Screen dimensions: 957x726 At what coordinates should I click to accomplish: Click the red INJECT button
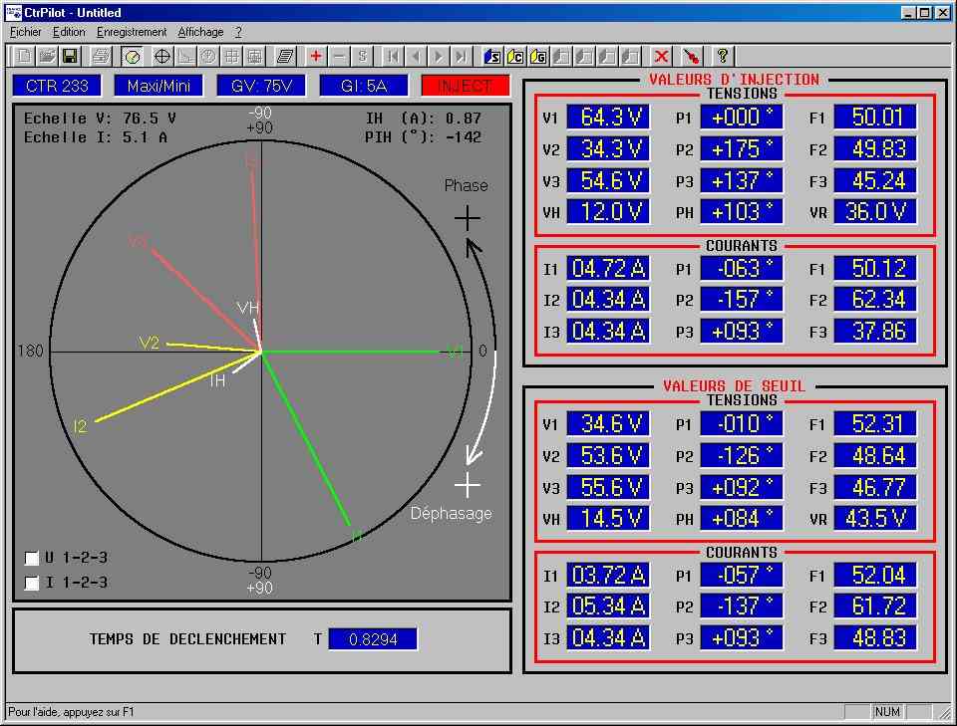pyautogui.click(x=466, y=86)
